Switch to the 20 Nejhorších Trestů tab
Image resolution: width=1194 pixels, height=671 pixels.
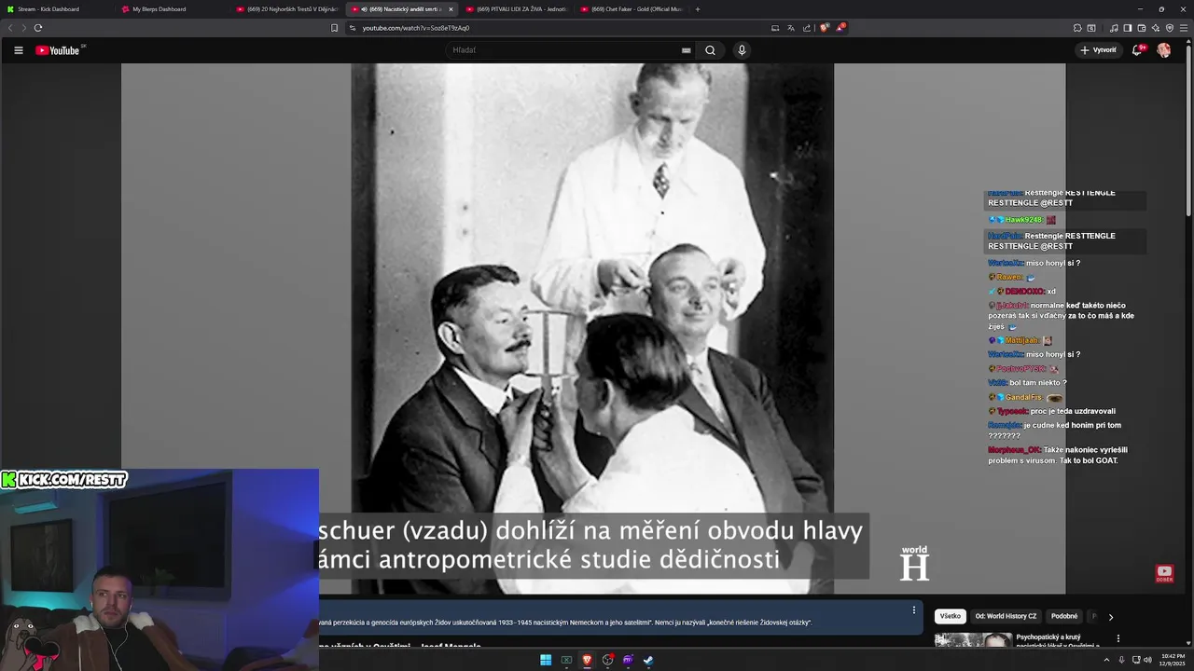pos(287,9)
